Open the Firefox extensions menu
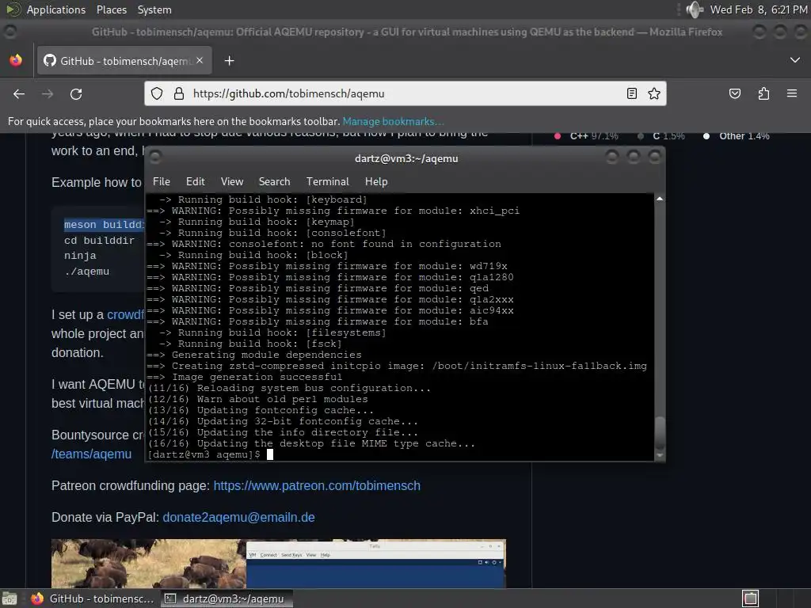Image resolution: width=811 pixels, height=608 pixels. point(764,93)
